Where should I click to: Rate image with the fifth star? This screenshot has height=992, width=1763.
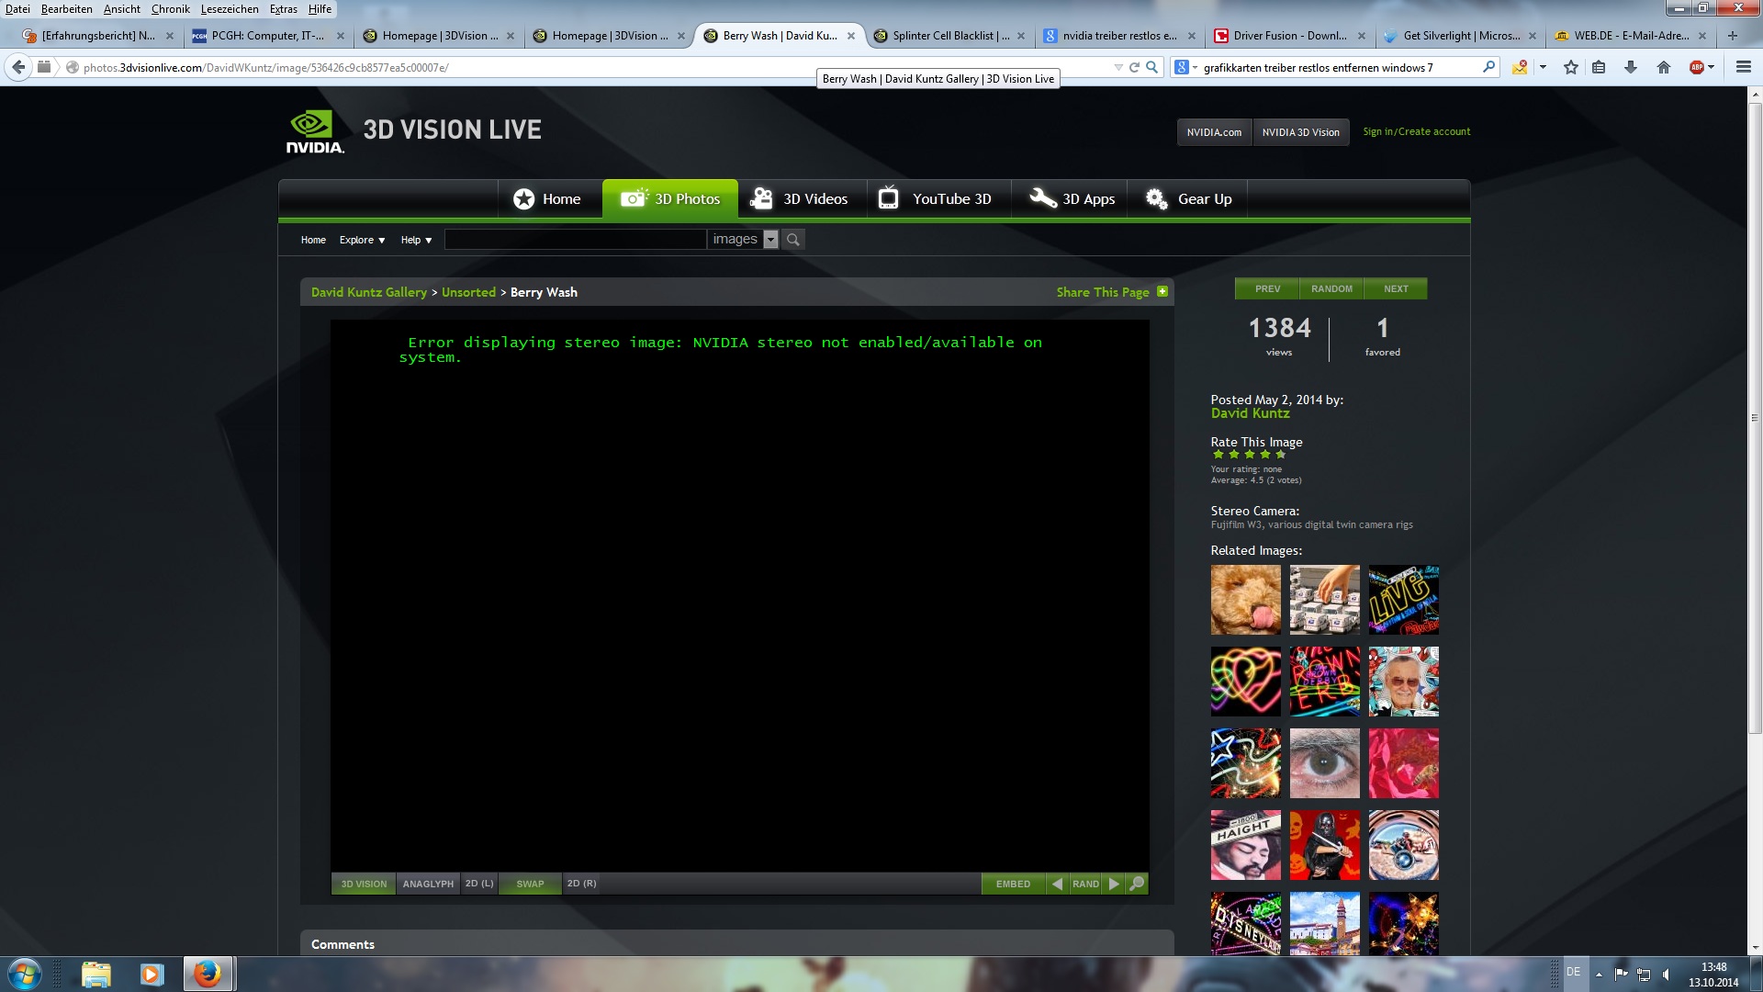click(1280, 455)
